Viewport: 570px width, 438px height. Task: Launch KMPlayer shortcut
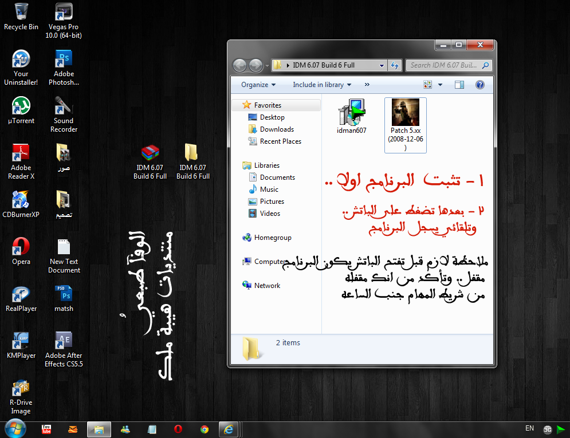point(21,345)
